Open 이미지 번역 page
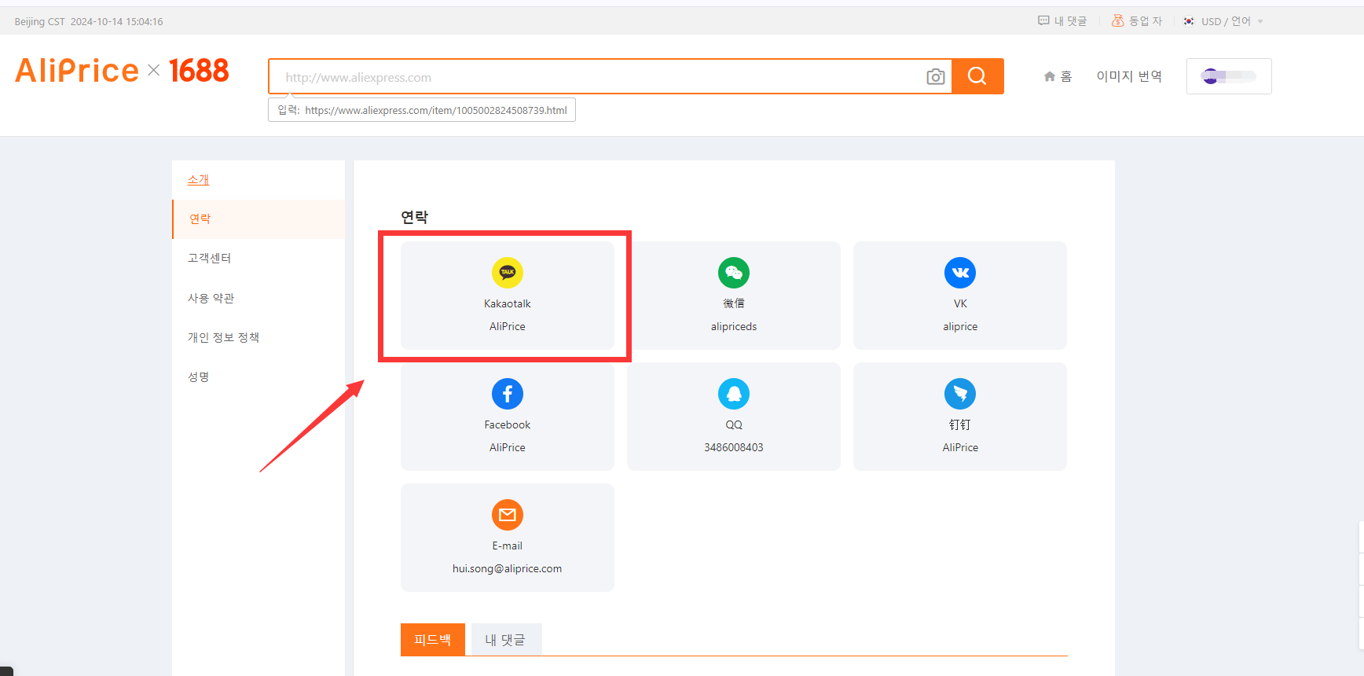The image size is (1364, 676). [x=1129, y=76]
